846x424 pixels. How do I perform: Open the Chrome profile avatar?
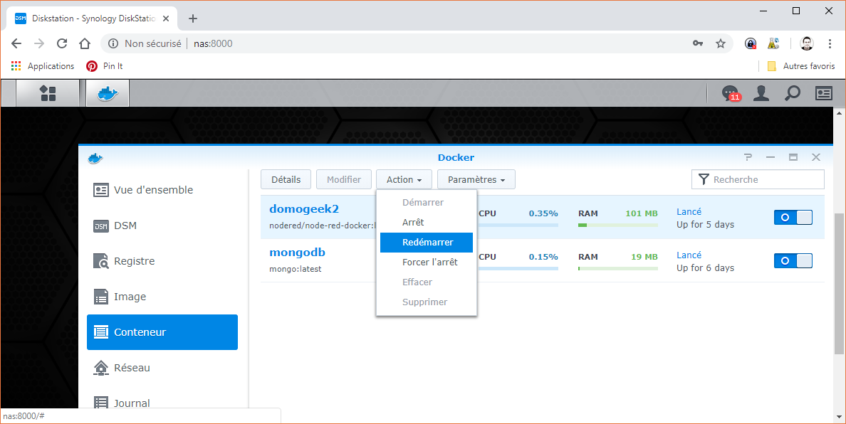(x=807, y=43)
